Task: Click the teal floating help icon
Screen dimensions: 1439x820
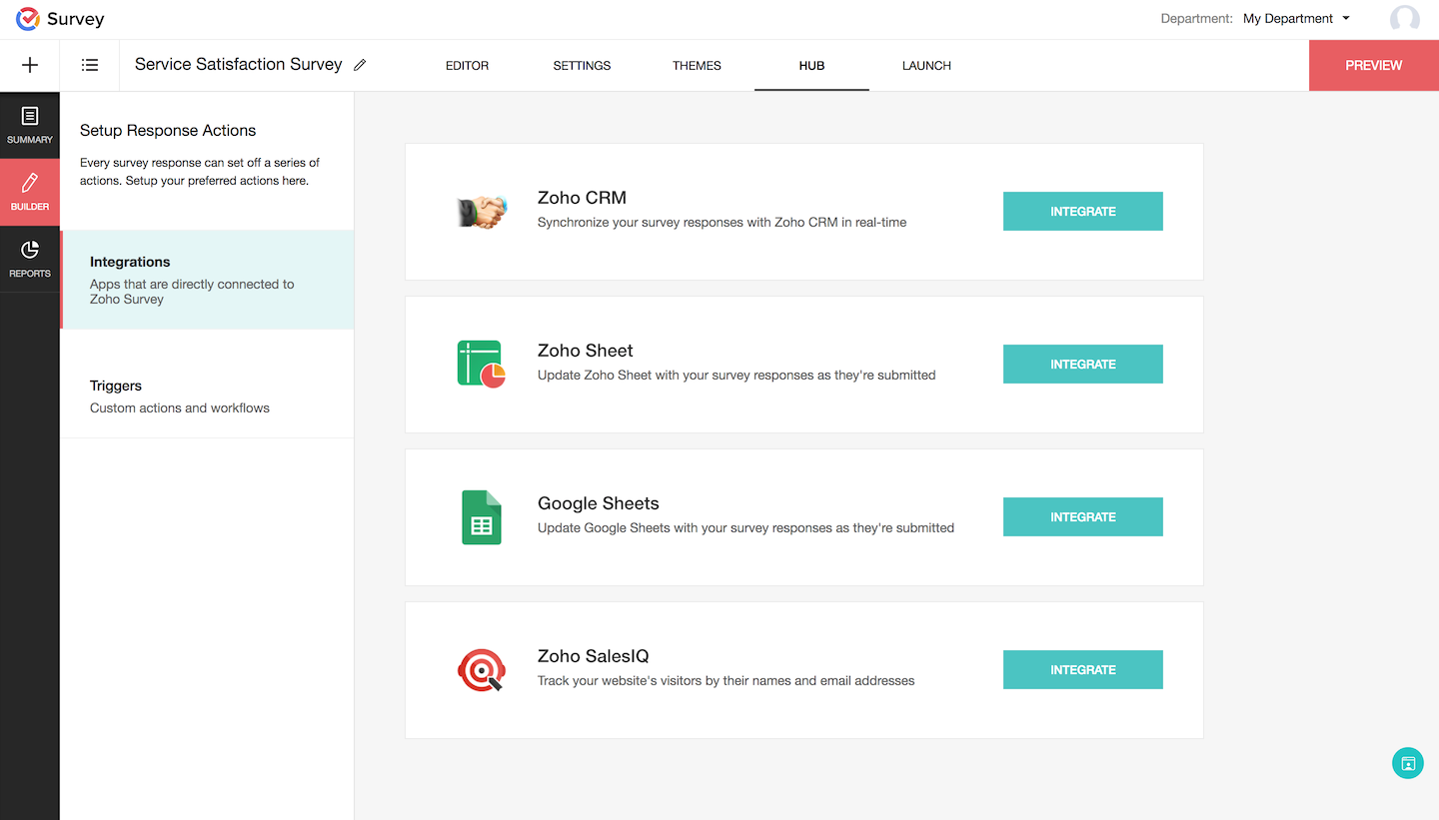Action: point(1408,764)
